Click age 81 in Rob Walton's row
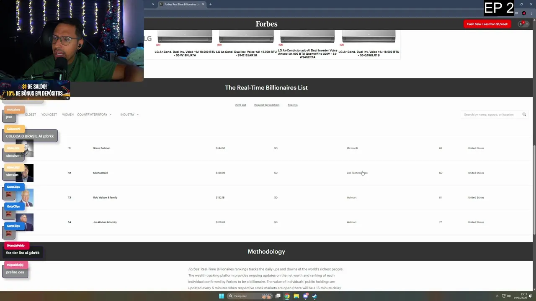The width and height of the screenshot is (536, 301). coord(440,197)
